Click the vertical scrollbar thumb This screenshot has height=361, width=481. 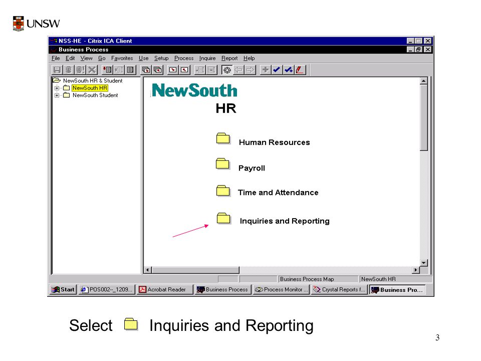[424, 118]
